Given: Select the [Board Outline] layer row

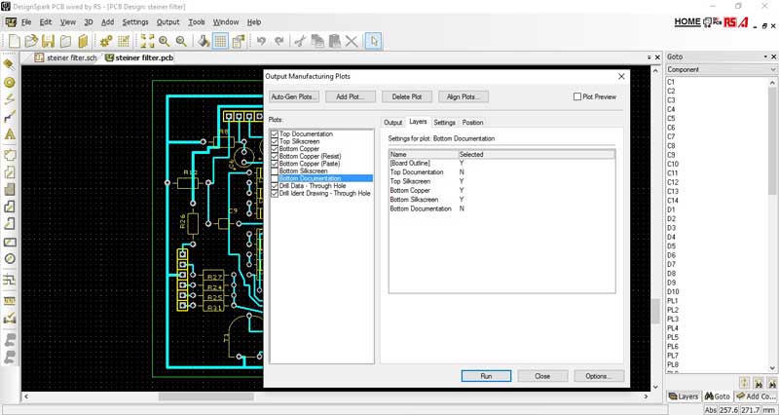Looking at the screenshot, I should click(x=501, y=163).
